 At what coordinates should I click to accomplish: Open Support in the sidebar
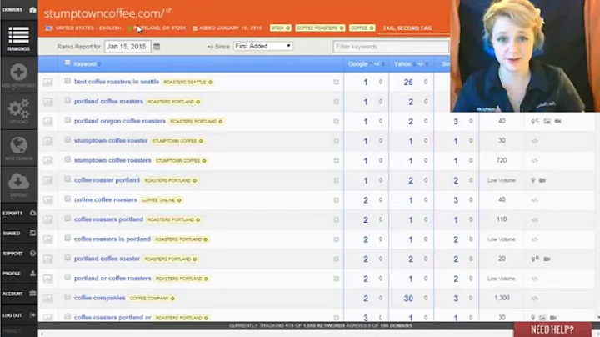pos(18,254)
